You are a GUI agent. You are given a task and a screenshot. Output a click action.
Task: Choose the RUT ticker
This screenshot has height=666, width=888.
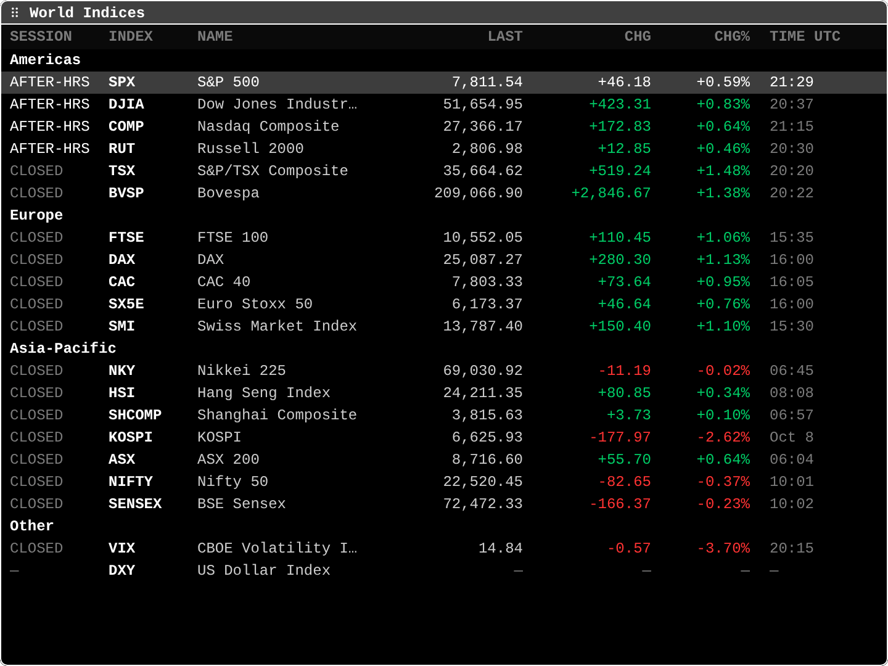[121, 149]
